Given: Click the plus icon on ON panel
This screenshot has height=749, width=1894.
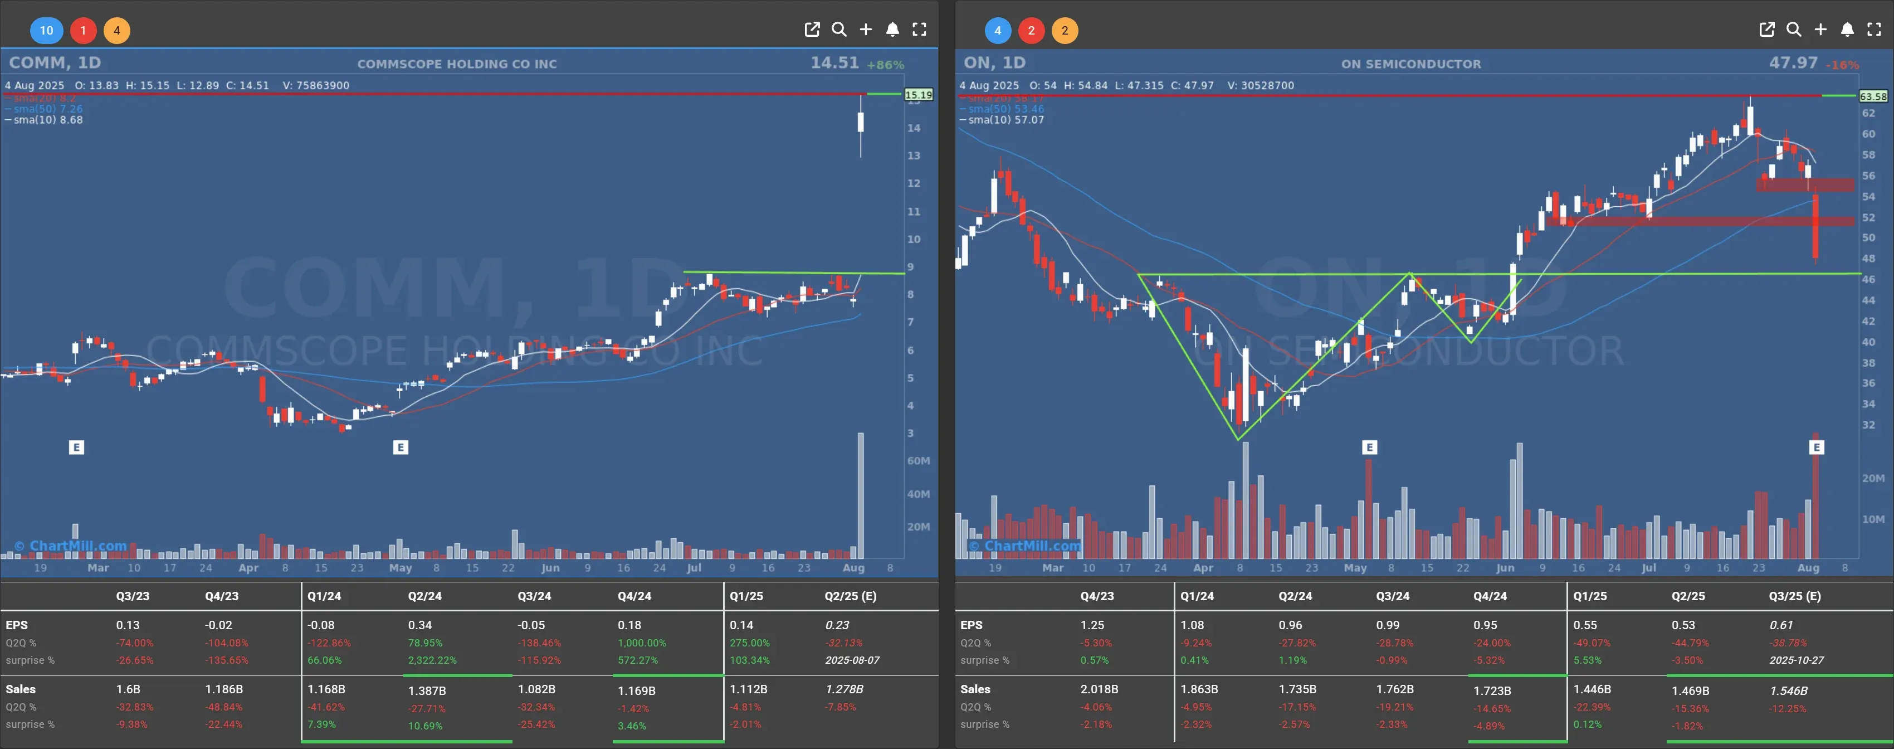Looking at the screenshot, I should coord(1820,30).
